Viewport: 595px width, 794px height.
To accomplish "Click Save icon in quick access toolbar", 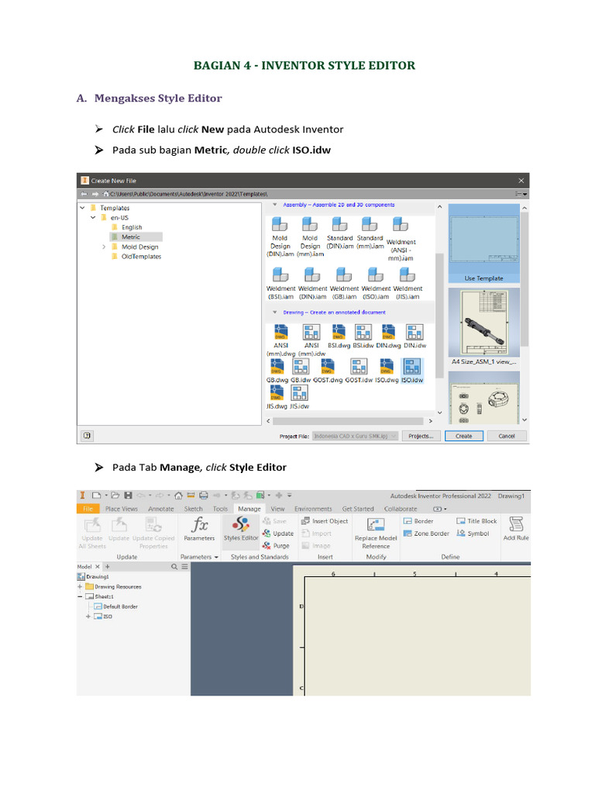I will tap(128, 495).
